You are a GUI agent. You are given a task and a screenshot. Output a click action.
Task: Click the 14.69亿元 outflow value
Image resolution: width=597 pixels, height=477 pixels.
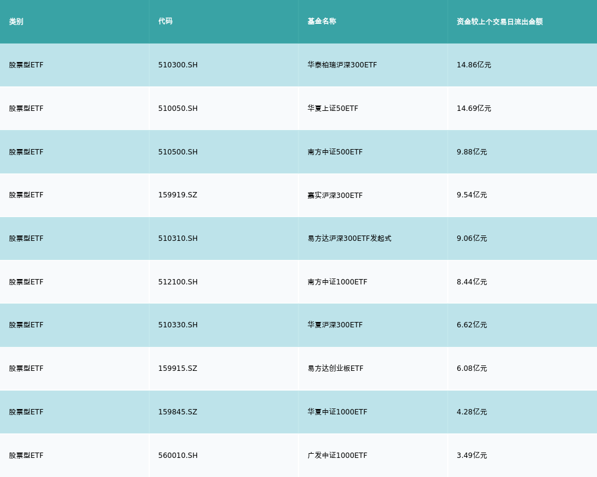coord(474,109)
